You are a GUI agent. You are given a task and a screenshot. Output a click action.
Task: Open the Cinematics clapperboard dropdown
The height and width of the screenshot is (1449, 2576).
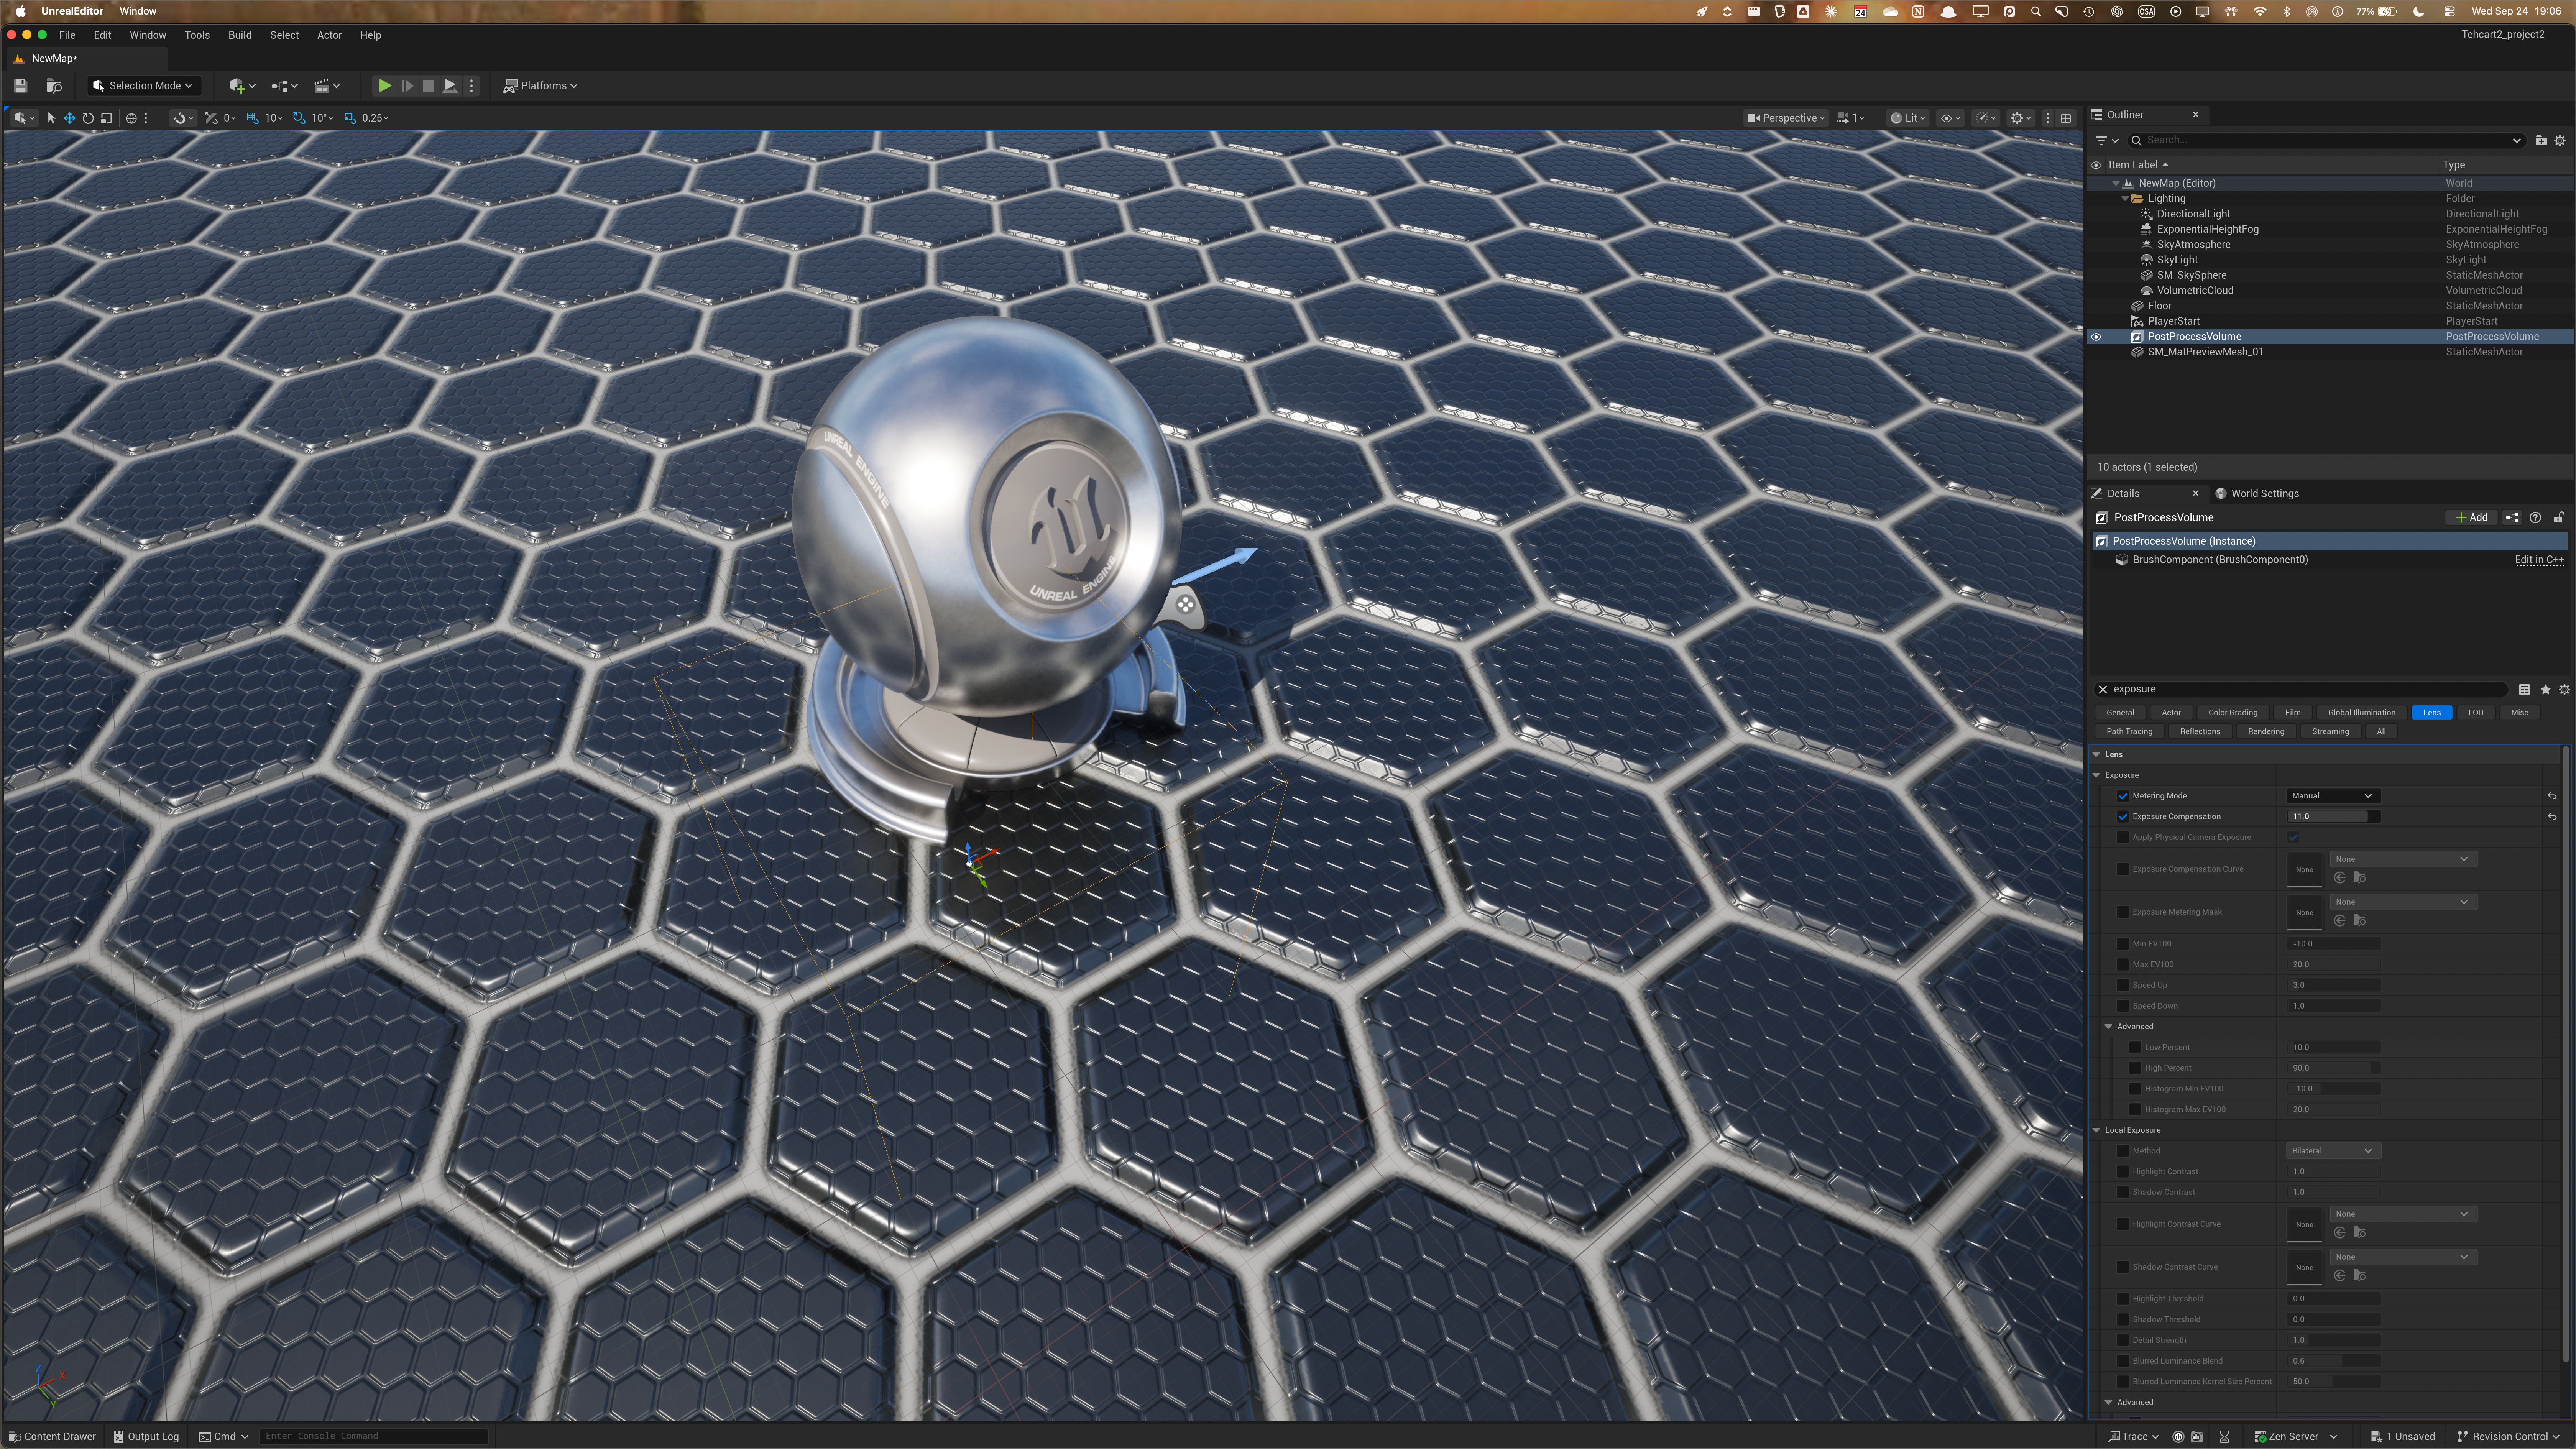point(327,86)
